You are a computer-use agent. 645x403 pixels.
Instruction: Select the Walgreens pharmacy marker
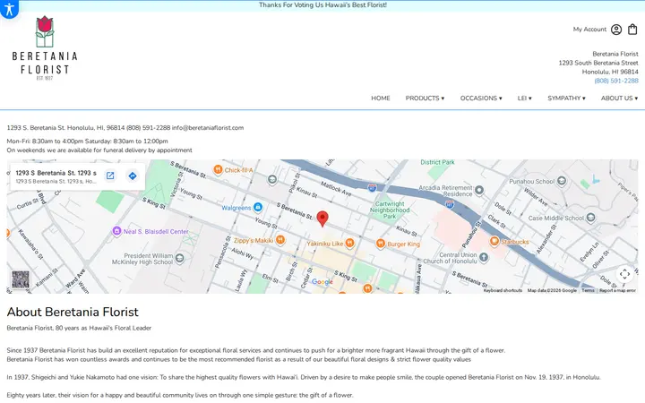tap(258, 207)
